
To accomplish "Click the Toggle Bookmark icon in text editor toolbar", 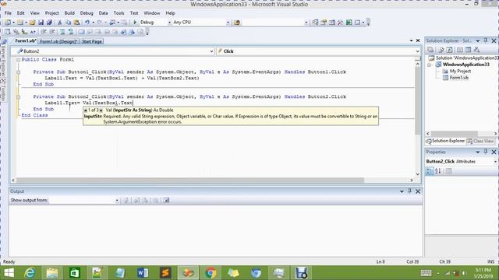I will point(81,32).
